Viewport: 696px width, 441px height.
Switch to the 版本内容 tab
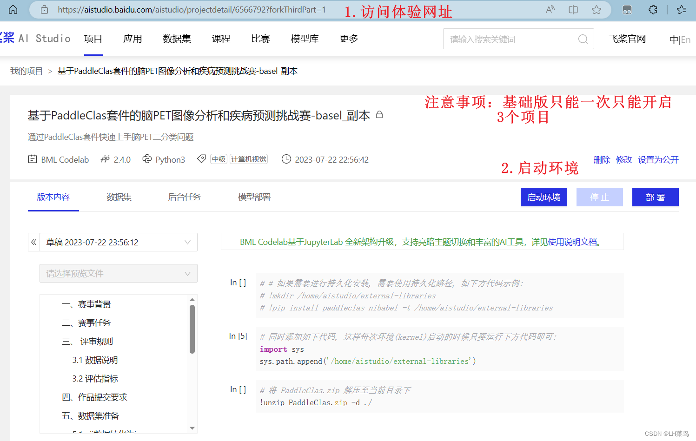tap(53, 197)
